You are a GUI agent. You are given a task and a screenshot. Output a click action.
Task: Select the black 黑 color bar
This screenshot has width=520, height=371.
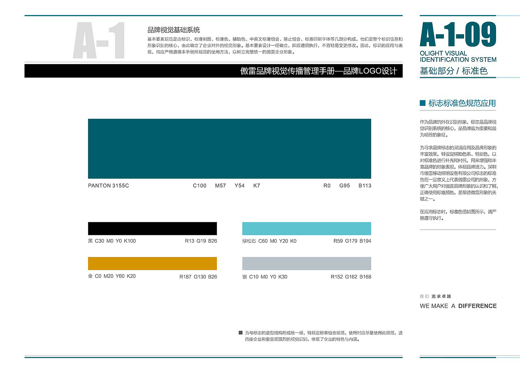click(x=152, y=228)
